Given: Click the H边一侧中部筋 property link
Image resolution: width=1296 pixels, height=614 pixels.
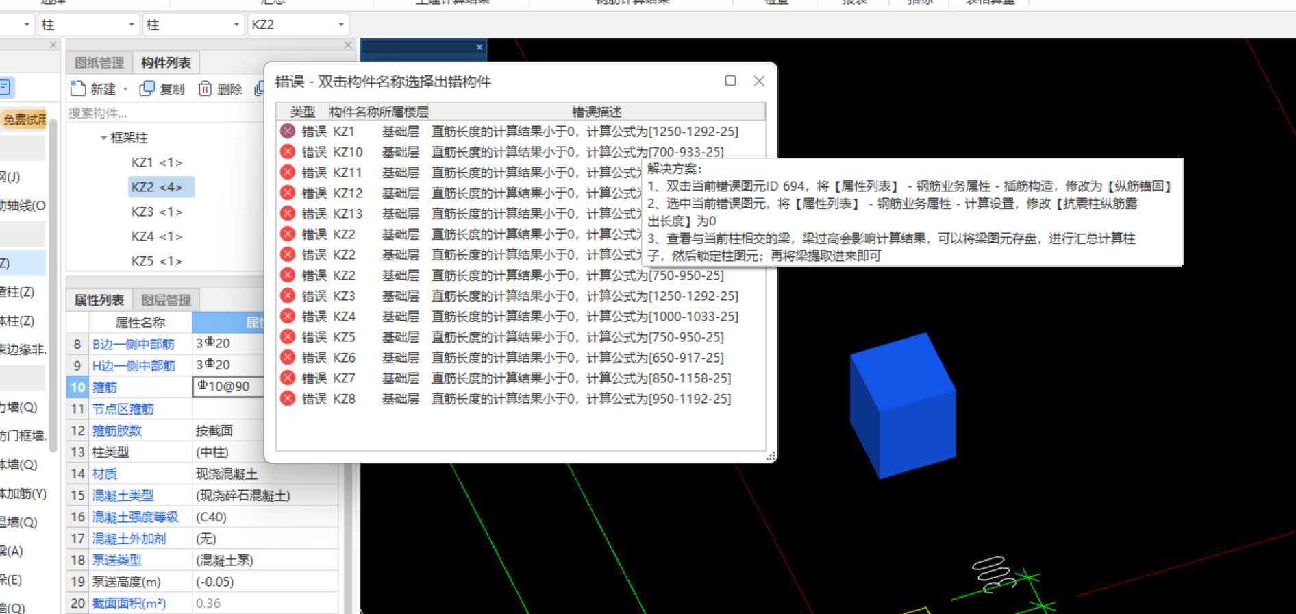Looking at the screenshot, I should click(x=134, y=365).
